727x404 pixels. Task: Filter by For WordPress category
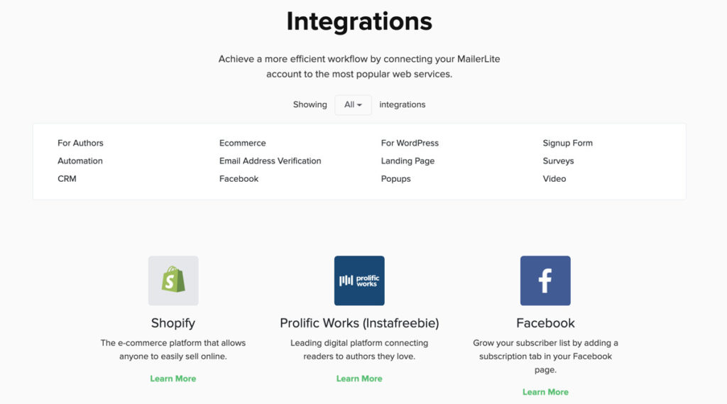[410, 143]
